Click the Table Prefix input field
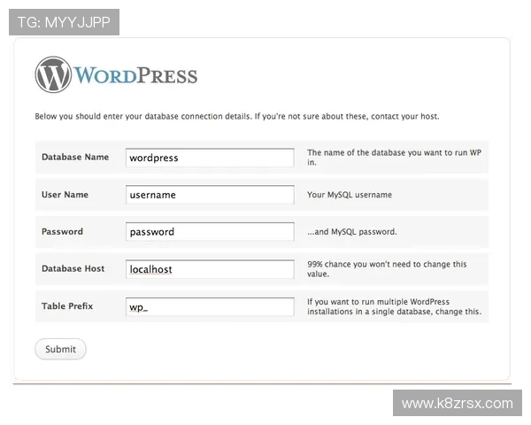531x425 pixels. click(x=210, y=306)
